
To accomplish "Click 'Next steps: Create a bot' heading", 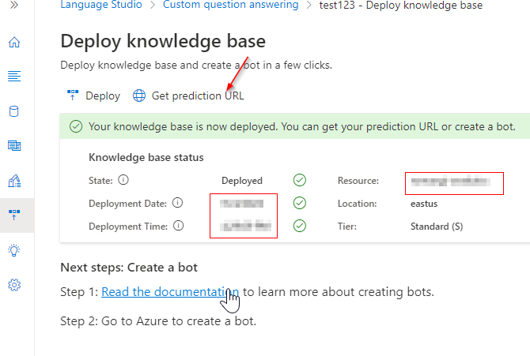I will [x=129, y=268].
